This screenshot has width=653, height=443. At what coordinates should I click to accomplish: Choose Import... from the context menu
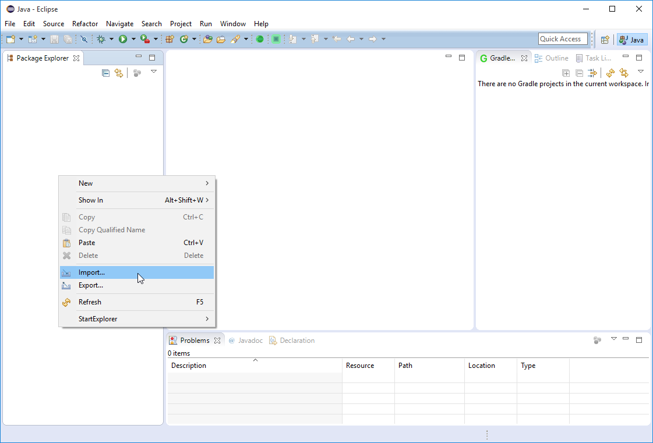click(92, 272)
